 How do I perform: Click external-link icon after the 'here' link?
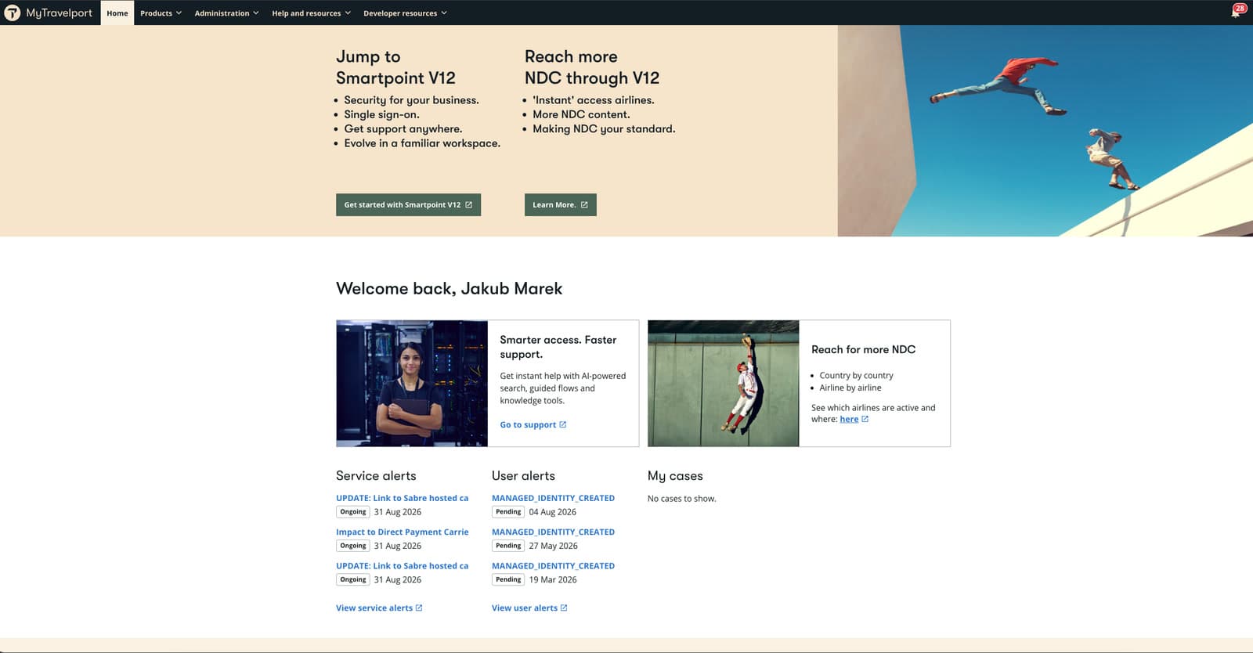pyautogui.click(x=865, y=420)
